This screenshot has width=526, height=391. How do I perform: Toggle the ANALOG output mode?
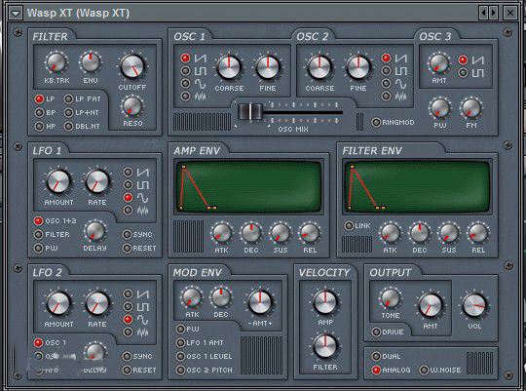coord(376,370)
